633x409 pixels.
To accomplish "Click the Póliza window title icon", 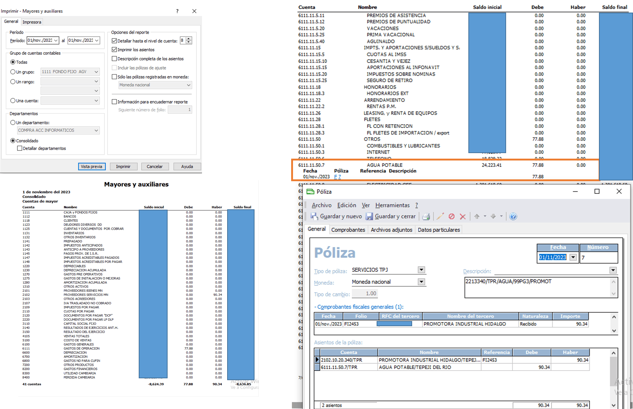I will pyautogui.click(x=310, y=192).
